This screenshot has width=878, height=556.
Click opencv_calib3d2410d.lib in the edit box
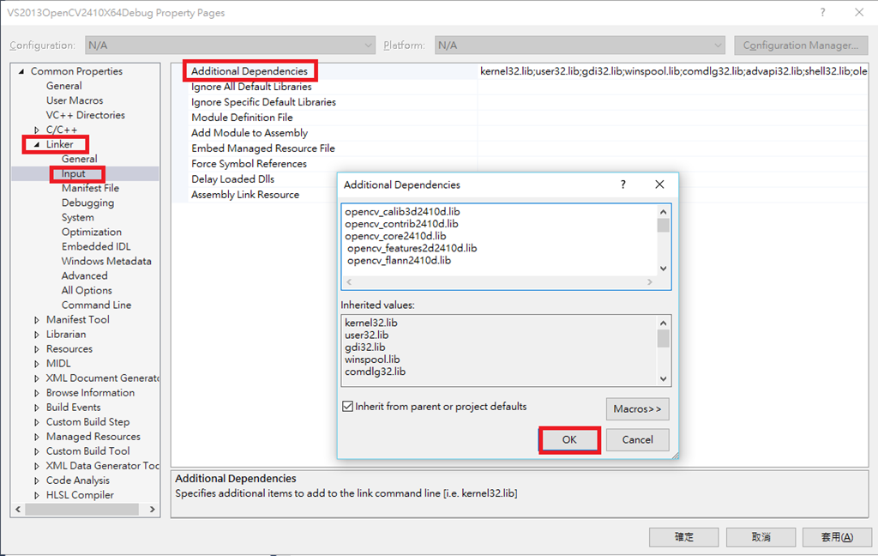point(403,212)
